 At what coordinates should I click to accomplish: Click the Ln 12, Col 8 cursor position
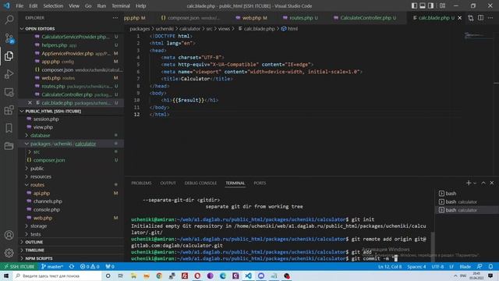tap(390, 266)
